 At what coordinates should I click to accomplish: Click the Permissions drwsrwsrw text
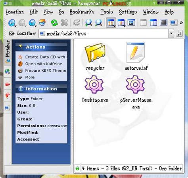click(42, 126)
